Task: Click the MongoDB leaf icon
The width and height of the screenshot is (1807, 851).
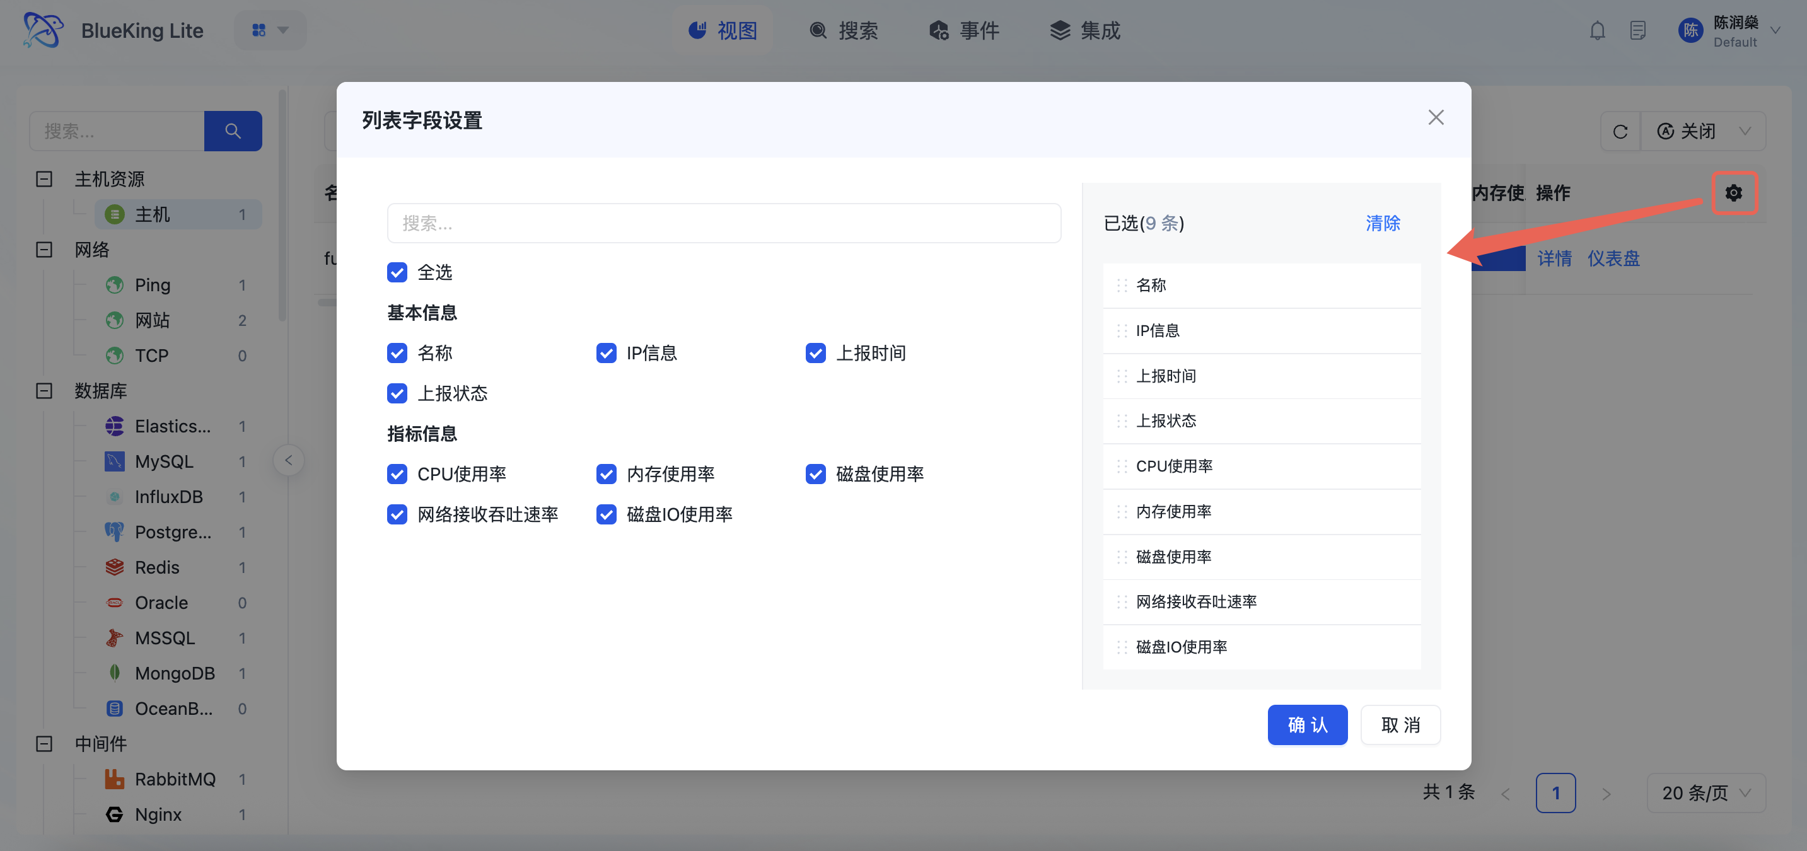Action: [114, 673]
